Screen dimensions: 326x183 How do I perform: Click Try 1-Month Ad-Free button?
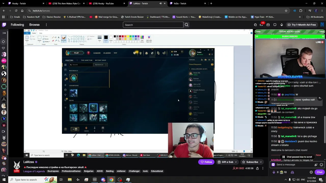(302, 25)
